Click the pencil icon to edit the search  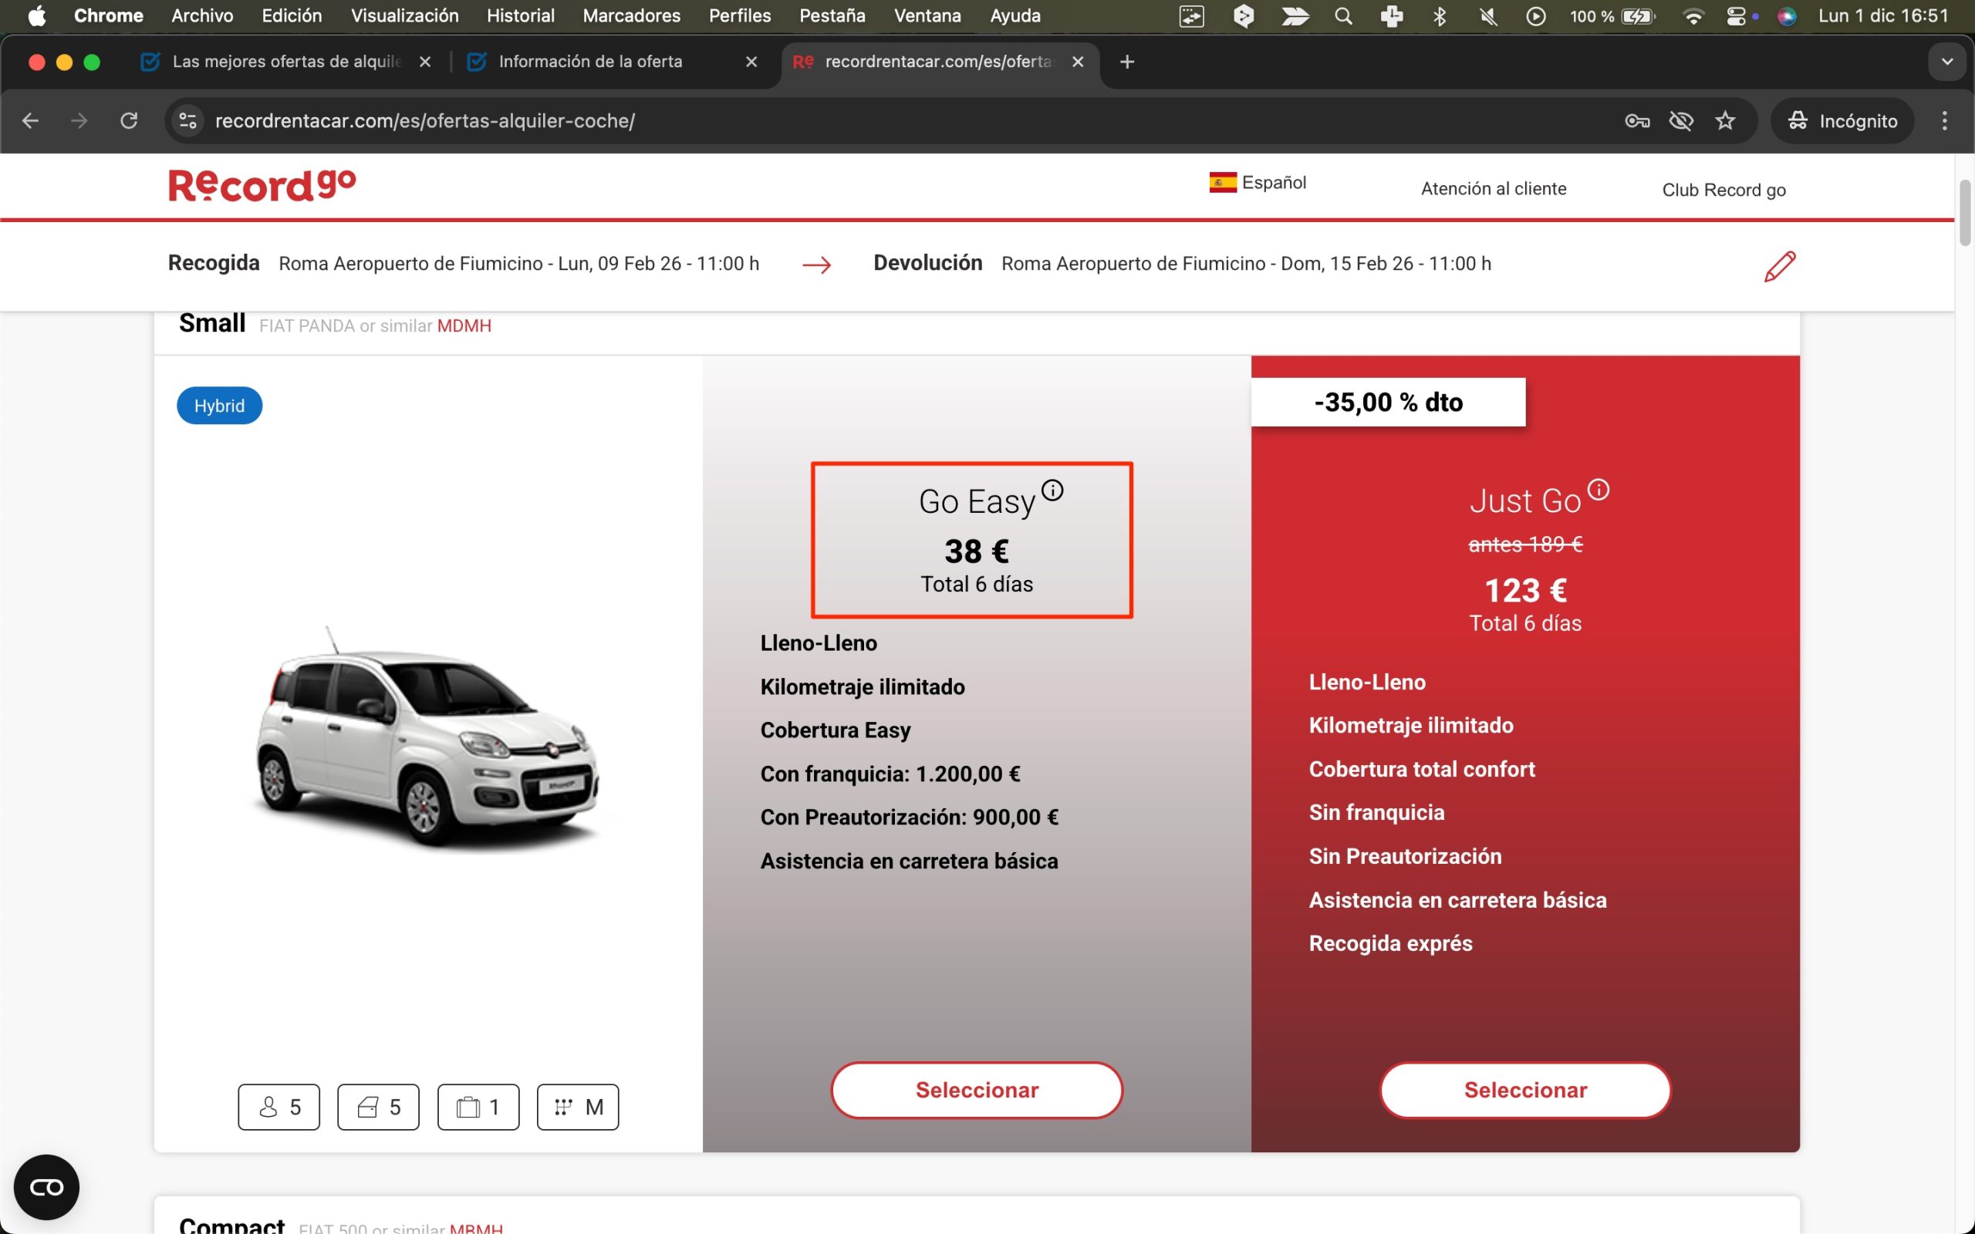pyautogui.click(x=1779, y=266)
